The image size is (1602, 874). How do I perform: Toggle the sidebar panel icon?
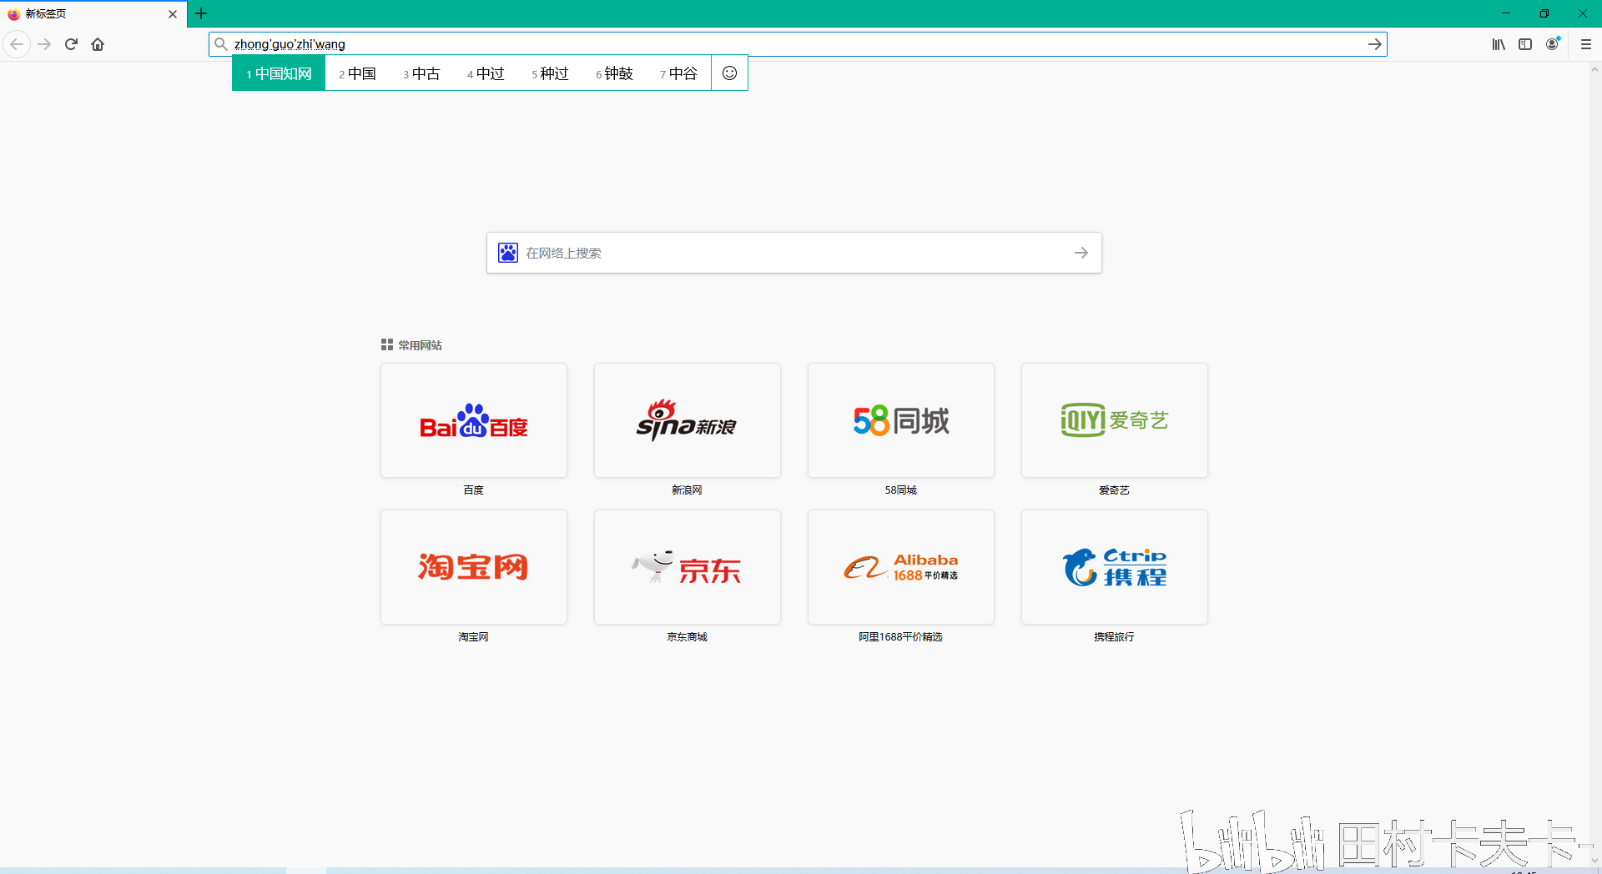1525,44
